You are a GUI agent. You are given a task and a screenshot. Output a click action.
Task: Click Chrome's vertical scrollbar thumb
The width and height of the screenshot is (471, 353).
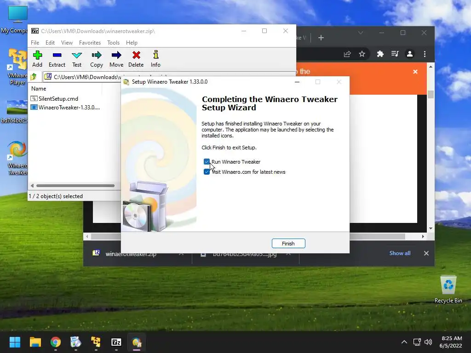coord(431,94)
